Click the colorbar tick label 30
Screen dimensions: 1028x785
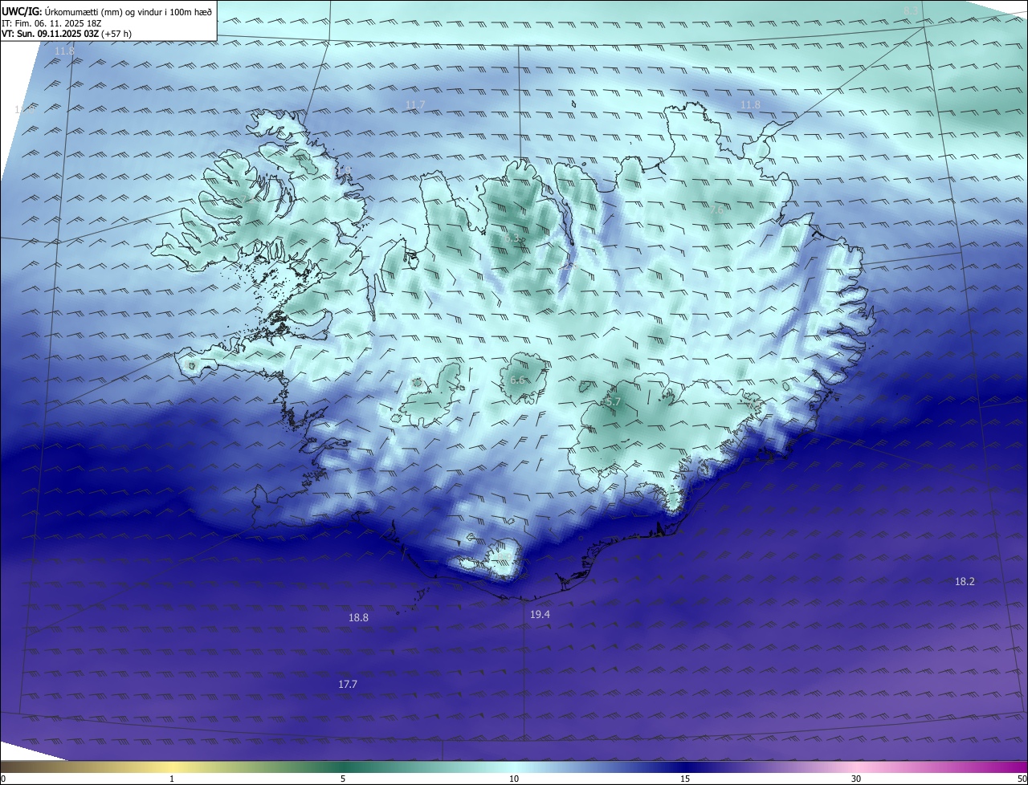pyautogui.click(x=856, y=779)
